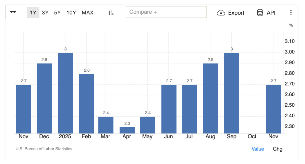Select the 10Y time range
This screenshot has height=164, width=305.
[x=71, y=13]
